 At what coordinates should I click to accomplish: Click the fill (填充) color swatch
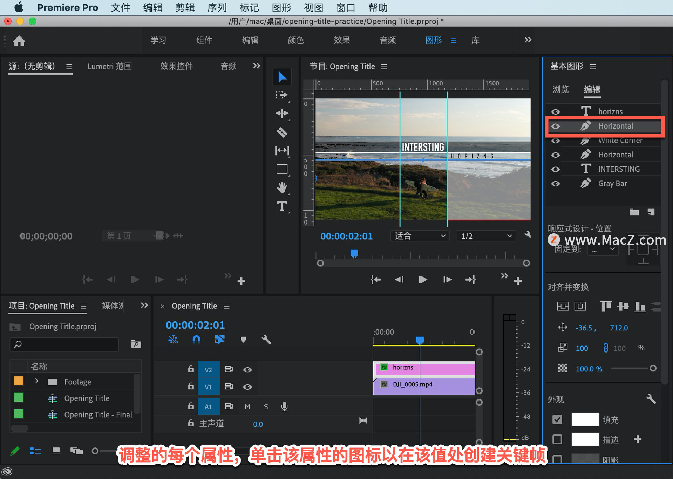[x=585, y=420]
